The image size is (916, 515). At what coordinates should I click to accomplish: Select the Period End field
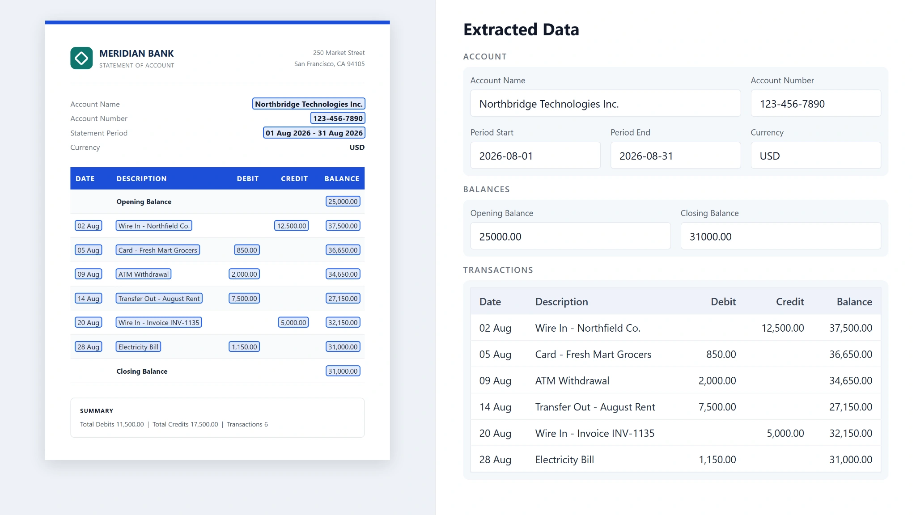click(675, 156)
